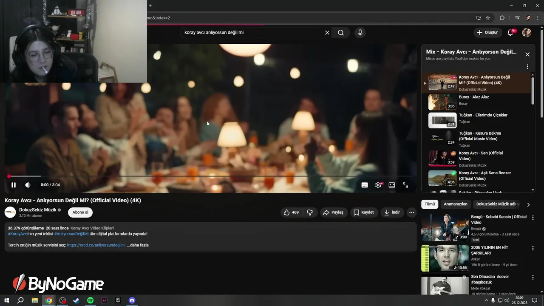Download video with İndir button
The height and width of the screenshot is (306, 544).
point(392,212)
